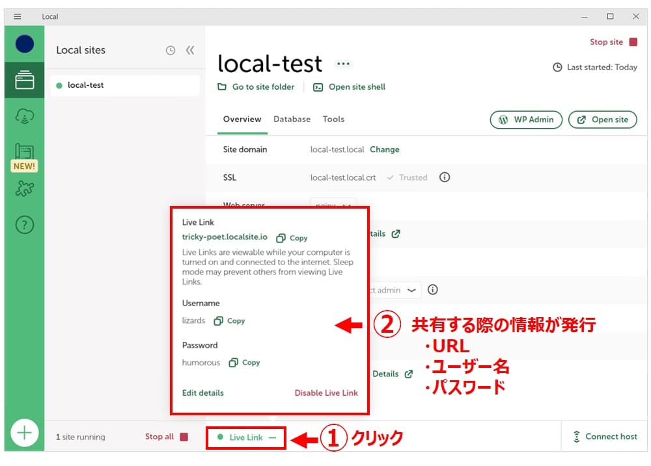The height and width of the screenshot is (466, 651).
Task: Edit the Live Link details
Action: [x=202, y=393]
